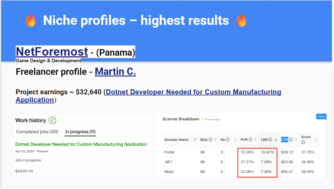
Task: Click React bids count 68
Action: point(203,172)
